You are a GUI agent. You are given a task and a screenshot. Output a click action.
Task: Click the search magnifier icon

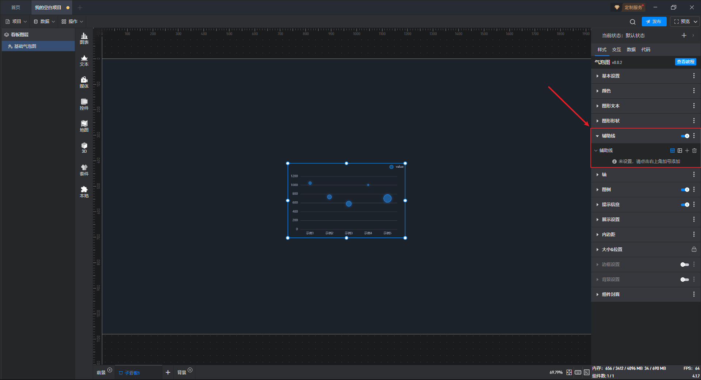[x=633, y=22]
